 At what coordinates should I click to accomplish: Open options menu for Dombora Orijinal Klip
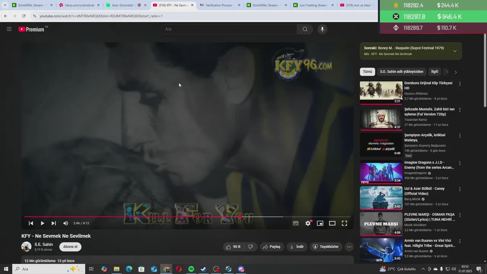[x=460, y=84]
